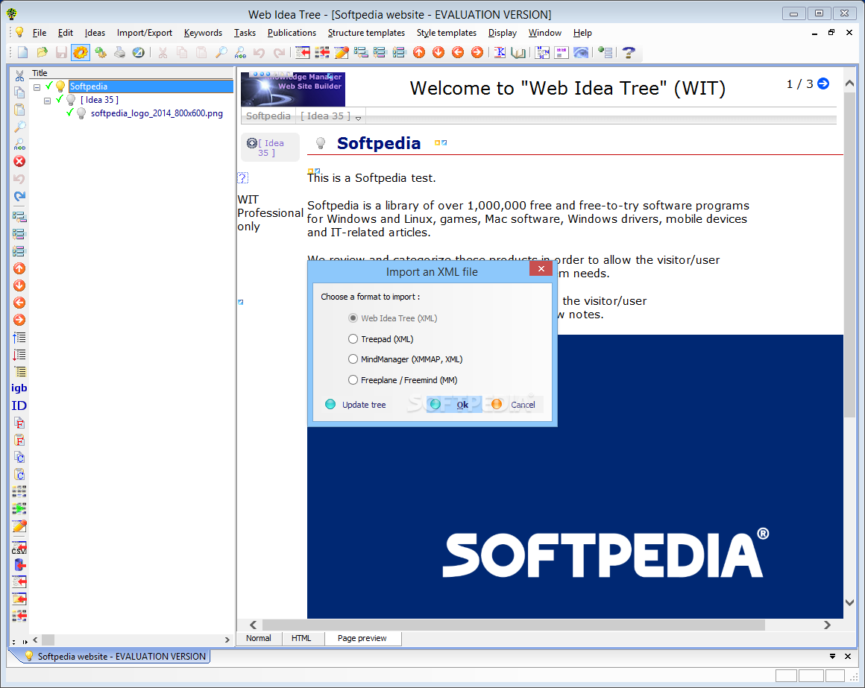The image size is (865, 688).
Task: Toggle the checkmark on [ Idea 35 ] node
Action: point(60,100)
